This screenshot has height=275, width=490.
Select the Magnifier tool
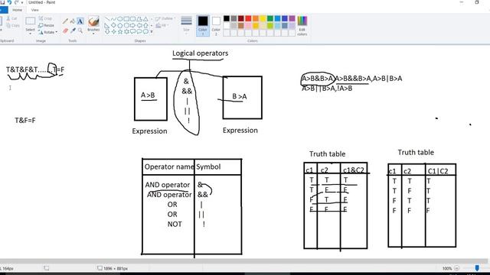[80, 31]
